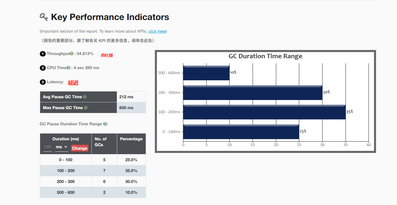Viewport: 397px width, 205px height.
Task: Click the Percentage column header
Action: click(x=131, y=139)
